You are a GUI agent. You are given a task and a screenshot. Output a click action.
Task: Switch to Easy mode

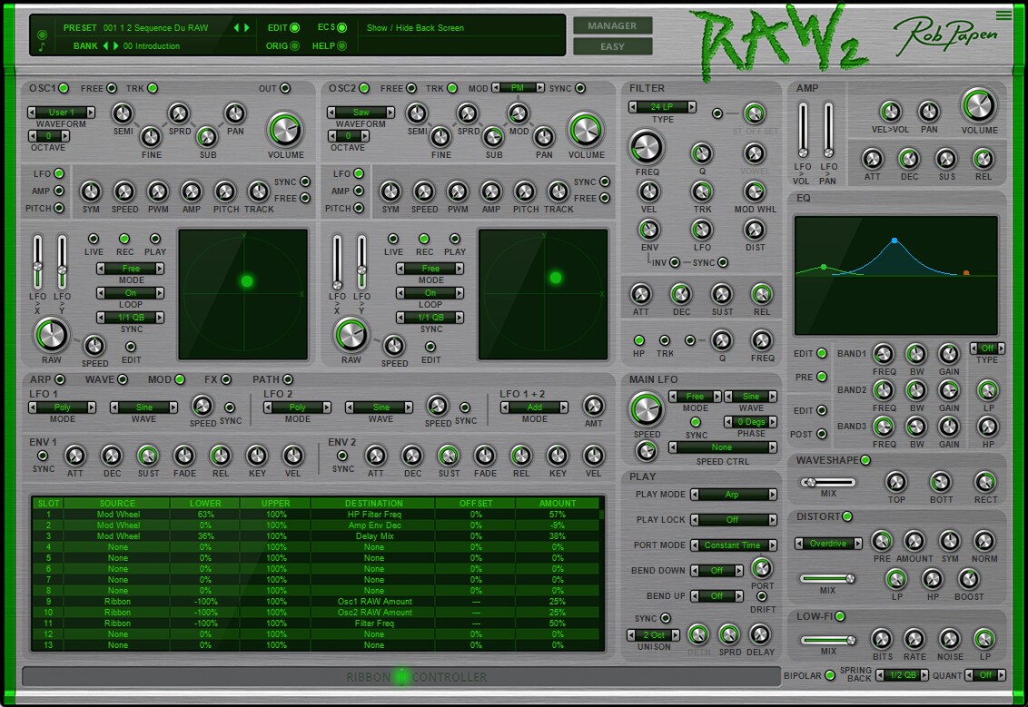click(612, 46)
